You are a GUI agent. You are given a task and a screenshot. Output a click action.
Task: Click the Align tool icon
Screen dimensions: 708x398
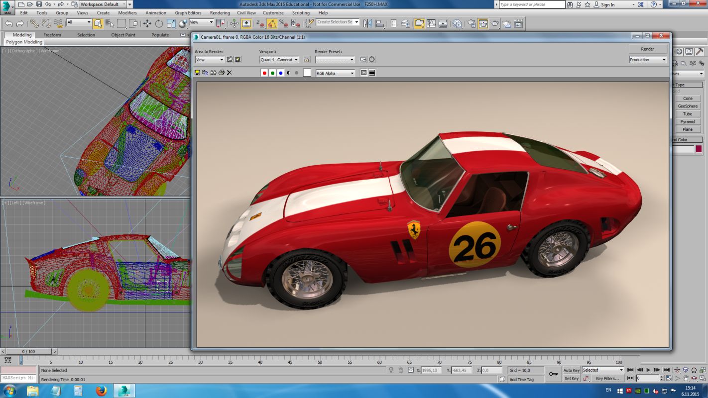coord(379,23)
